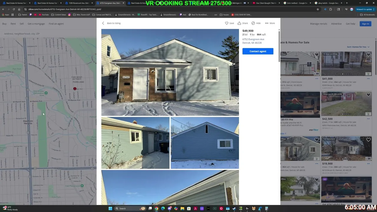Screen dimensions: 377x212
Task: Bookmark this page with star icon
Action: pyautogui.click(x=318, y=9)
